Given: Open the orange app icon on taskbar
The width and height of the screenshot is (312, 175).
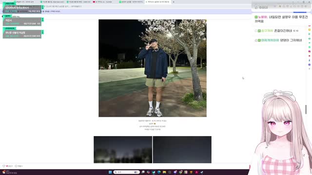Looking at the screenshot, I should [x=191, y=172].
